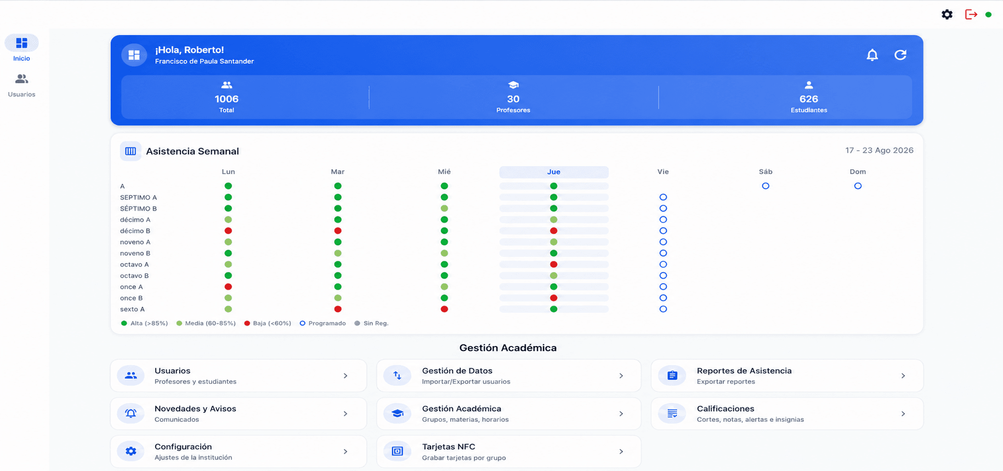Image resolution: width=1003 pixels, height=471 pixels.
Task: Select the Mar column header
Action: pos(338,172)
